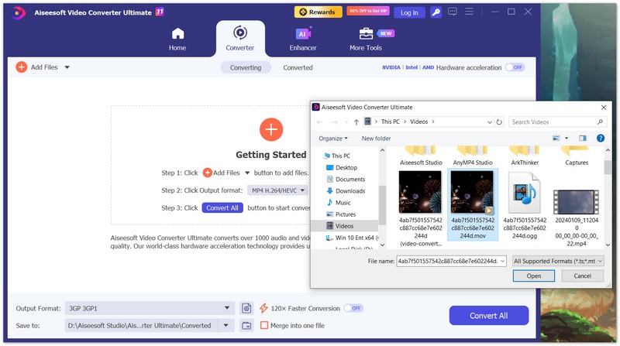Toggle the 120x Faster Conversion switch

pyautogui.click(x=353, y=308)
